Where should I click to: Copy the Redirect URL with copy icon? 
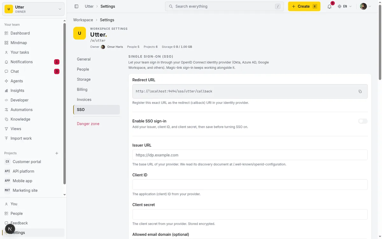click(360, 91)
